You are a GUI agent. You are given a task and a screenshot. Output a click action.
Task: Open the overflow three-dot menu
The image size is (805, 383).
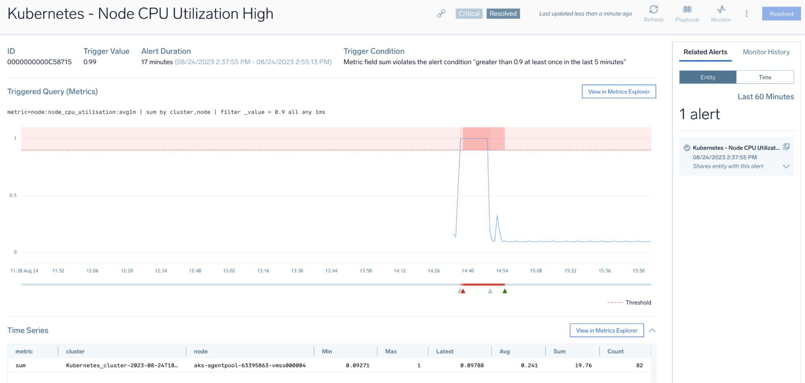coord(747,13)
